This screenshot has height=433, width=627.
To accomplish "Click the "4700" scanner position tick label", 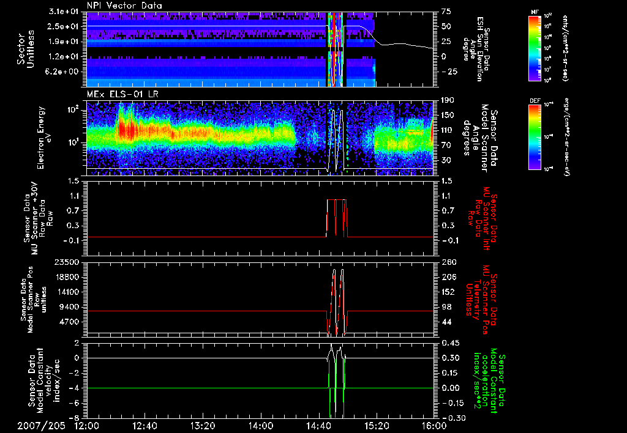I will (69, 322).
